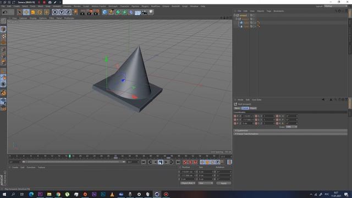Go to start of animation
The image size is (352, 198).
pyautogui.click(x=144, y=162)
